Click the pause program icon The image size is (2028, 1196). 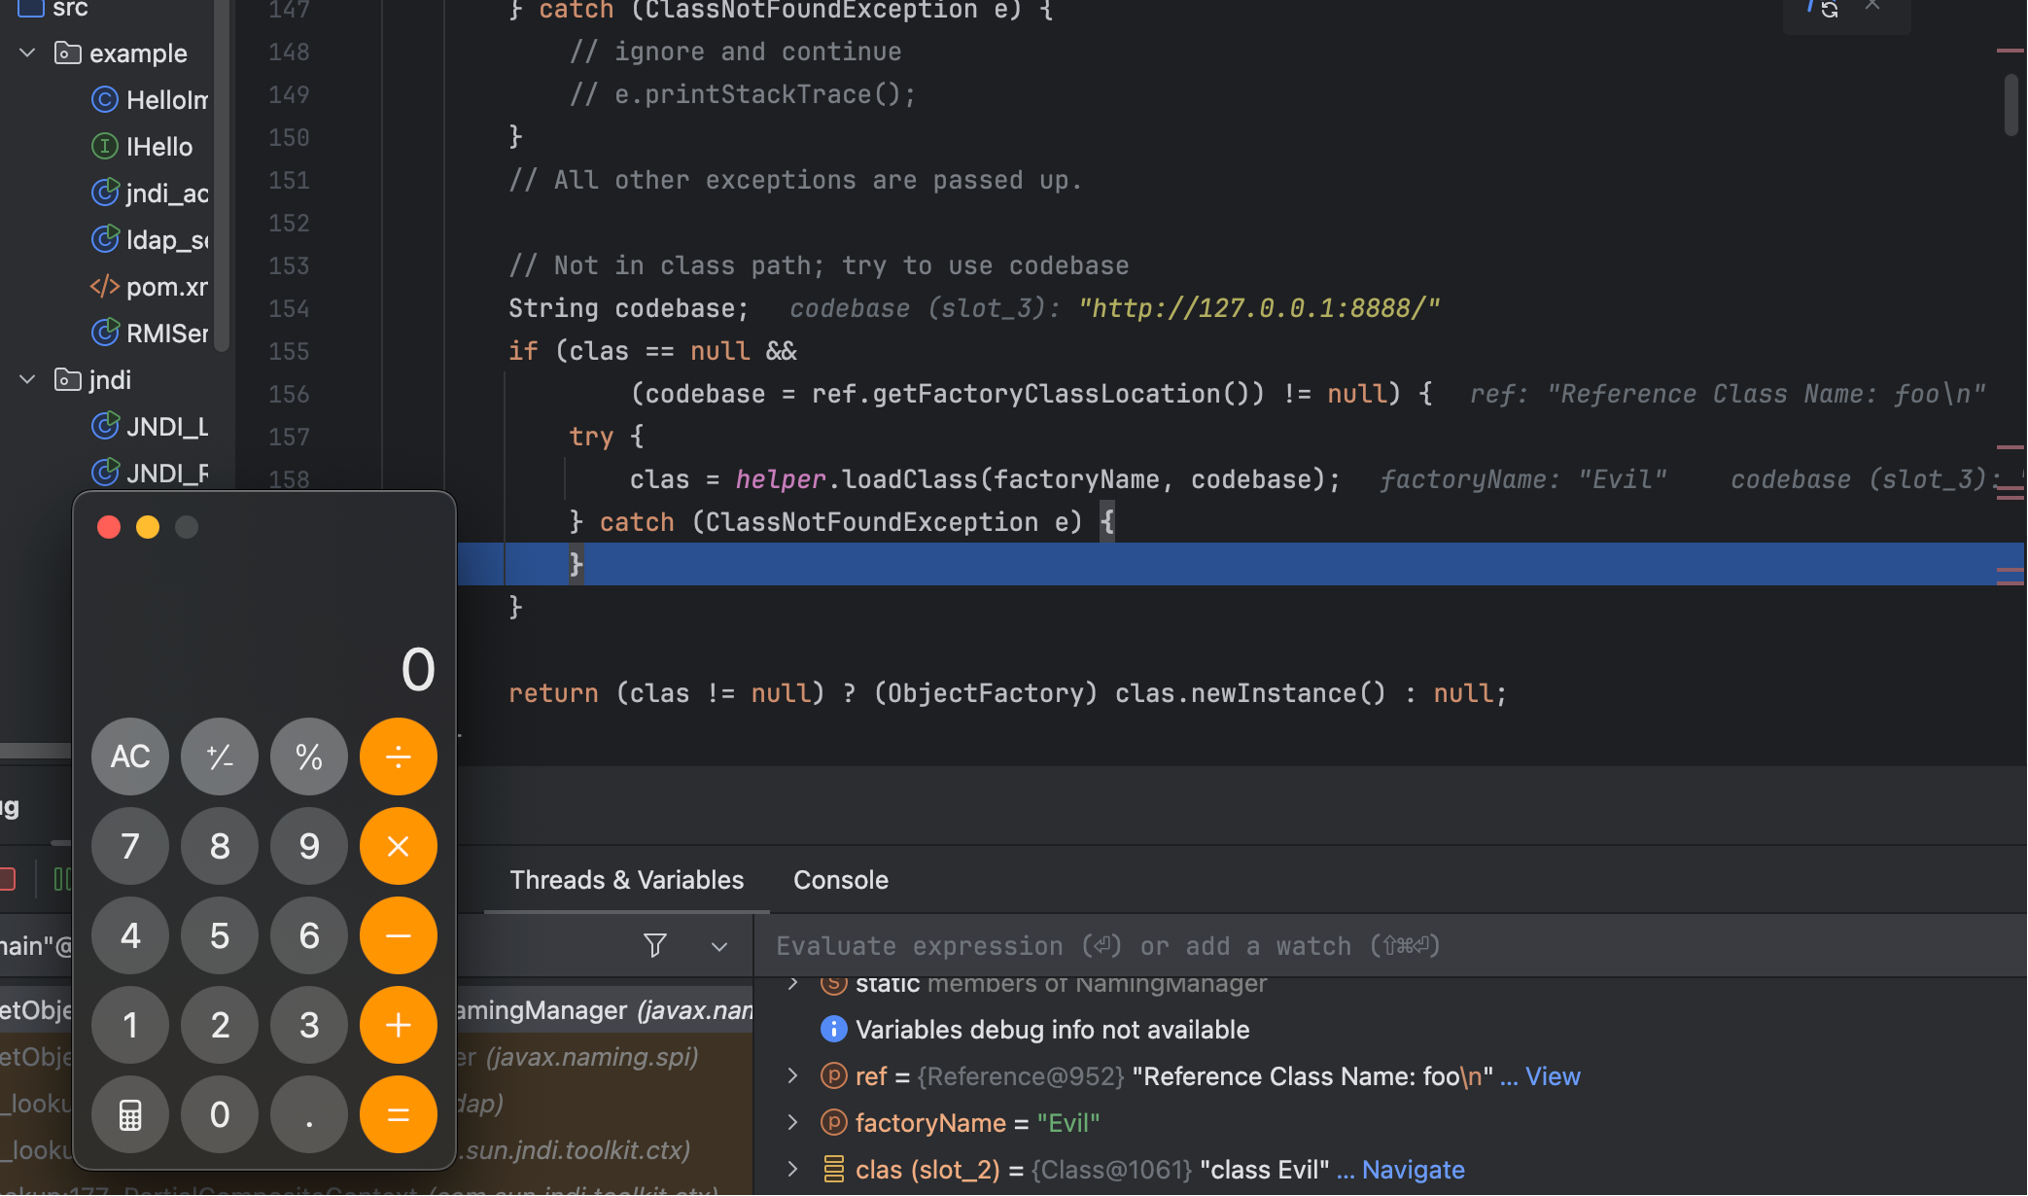60,879
